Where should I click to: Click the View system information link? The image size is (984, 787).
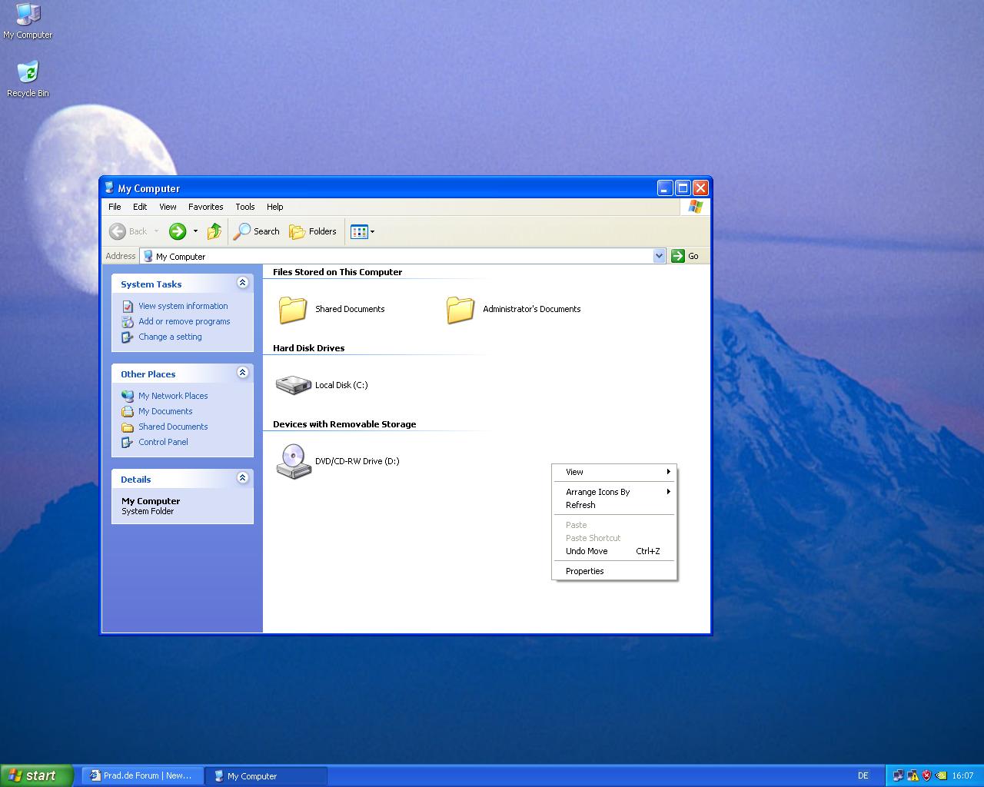(183, 306)
